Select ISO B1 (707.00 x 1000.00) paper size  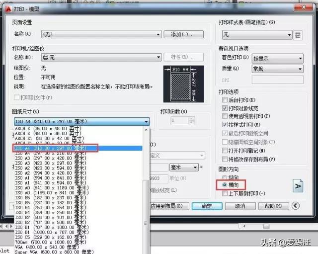coord(79,228)
